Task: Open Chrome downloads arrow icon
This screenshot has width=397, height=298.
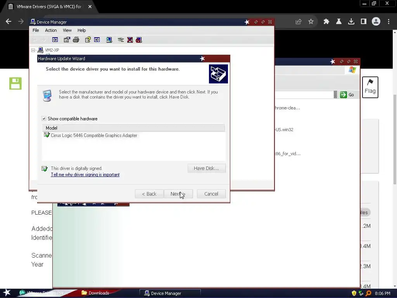Action: click(x=351, y=22)
